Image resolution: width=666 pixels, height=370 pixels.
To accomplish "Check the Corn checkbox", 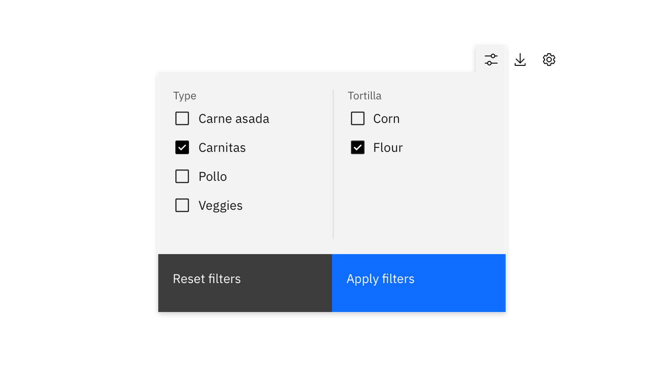I will tap(357, 119).
